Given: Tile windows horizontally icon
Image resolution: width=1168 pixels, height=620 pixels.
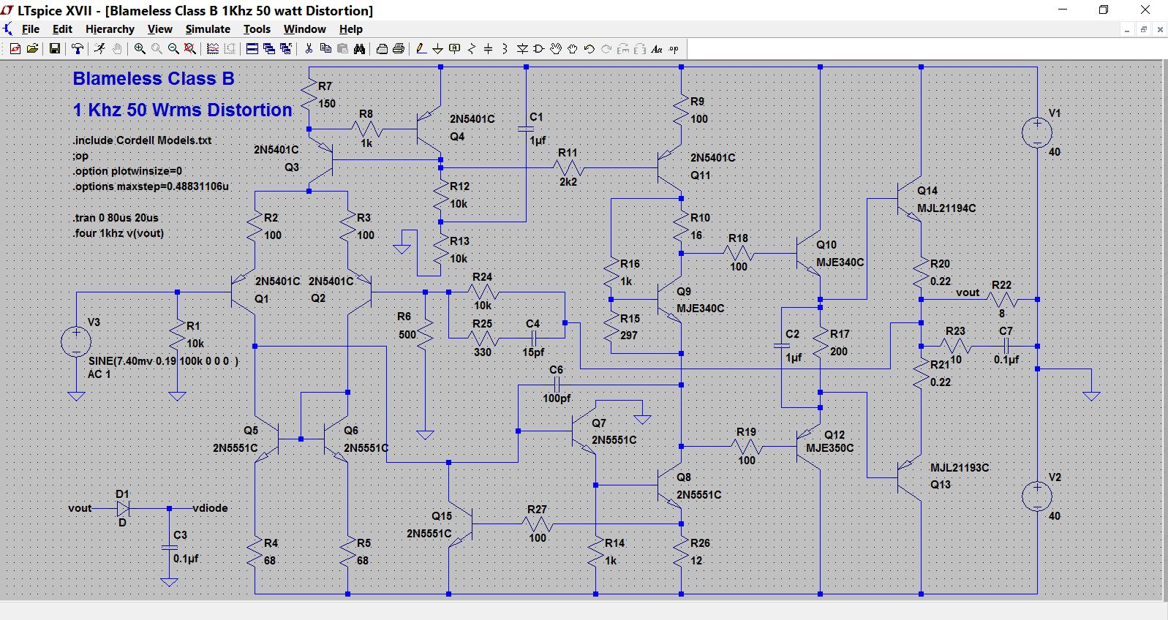Looking at the screenshot, I should [x=252, y=49].
